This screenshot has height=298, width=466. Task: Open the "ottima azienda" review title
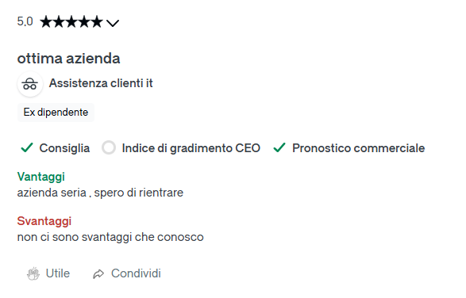pyautogui.click(x=68, y=58)
